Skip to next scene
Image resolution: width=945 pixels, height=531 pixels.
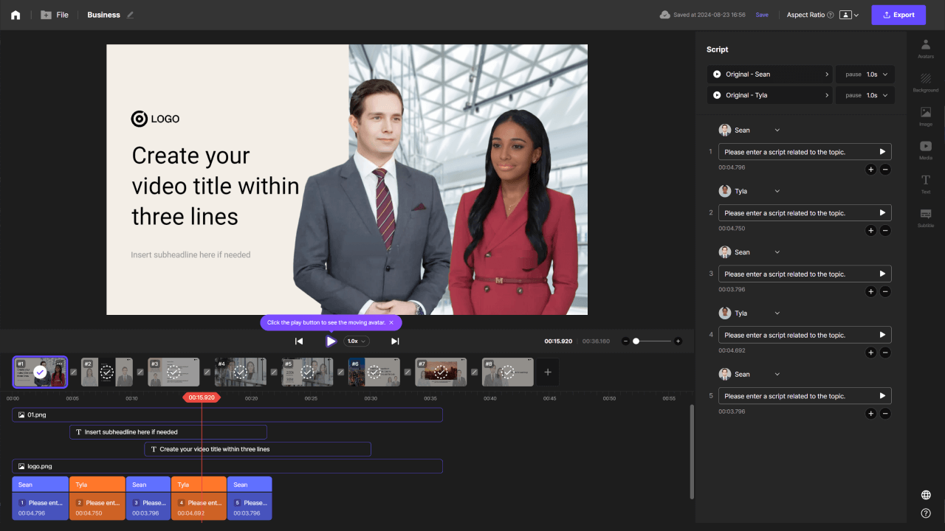[x=395, y=341]
